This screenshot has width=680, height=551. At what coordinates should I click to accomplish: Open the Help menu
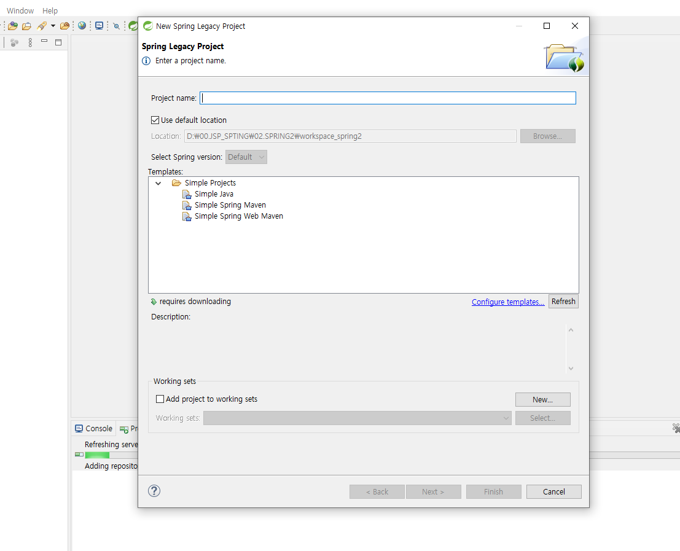coord(50,11)
